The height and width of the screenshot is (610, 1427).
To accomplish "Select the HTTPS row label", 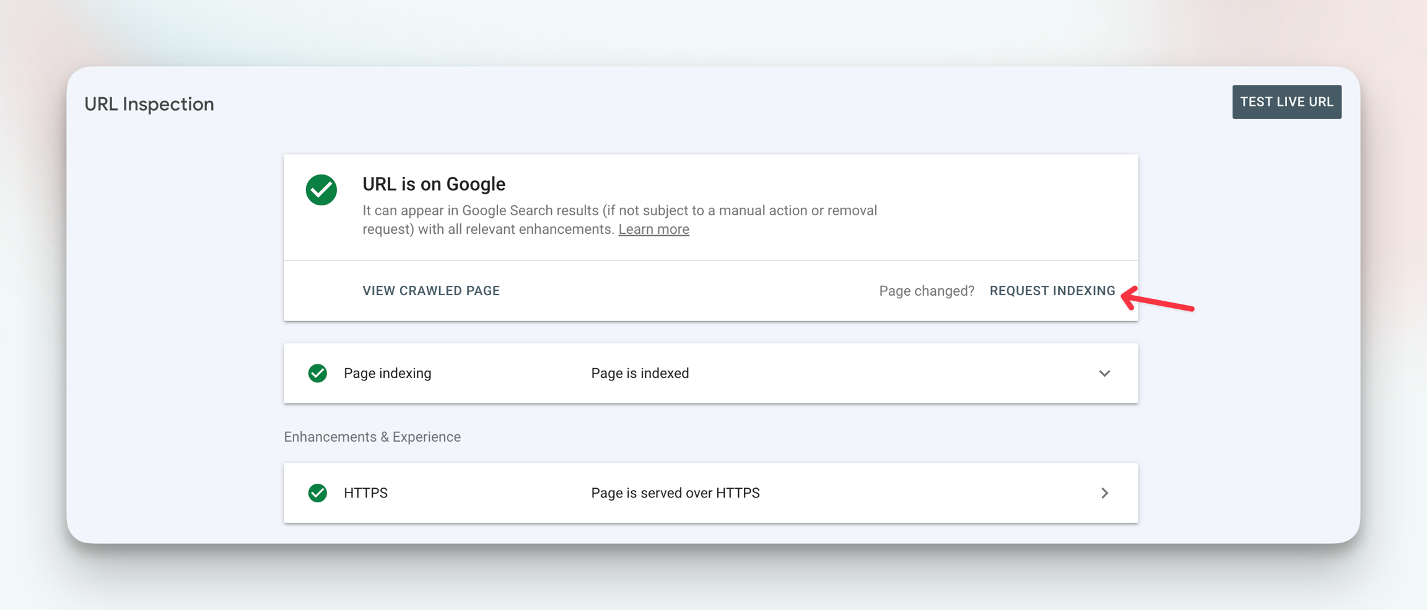I will click(x=365, y=493).
